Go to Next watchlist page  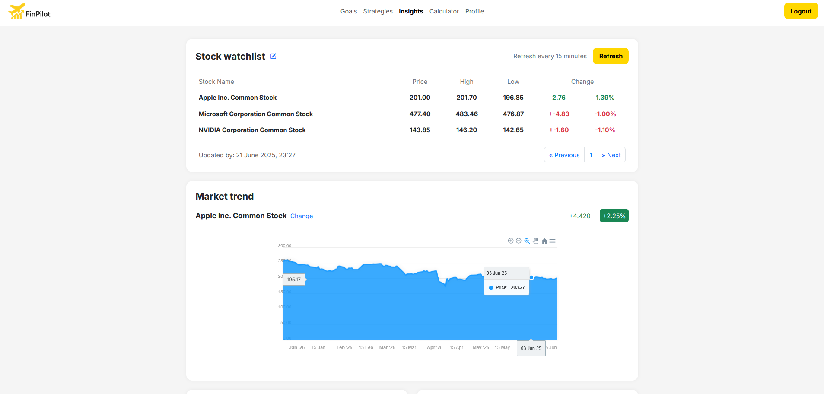tap(611, 155)
